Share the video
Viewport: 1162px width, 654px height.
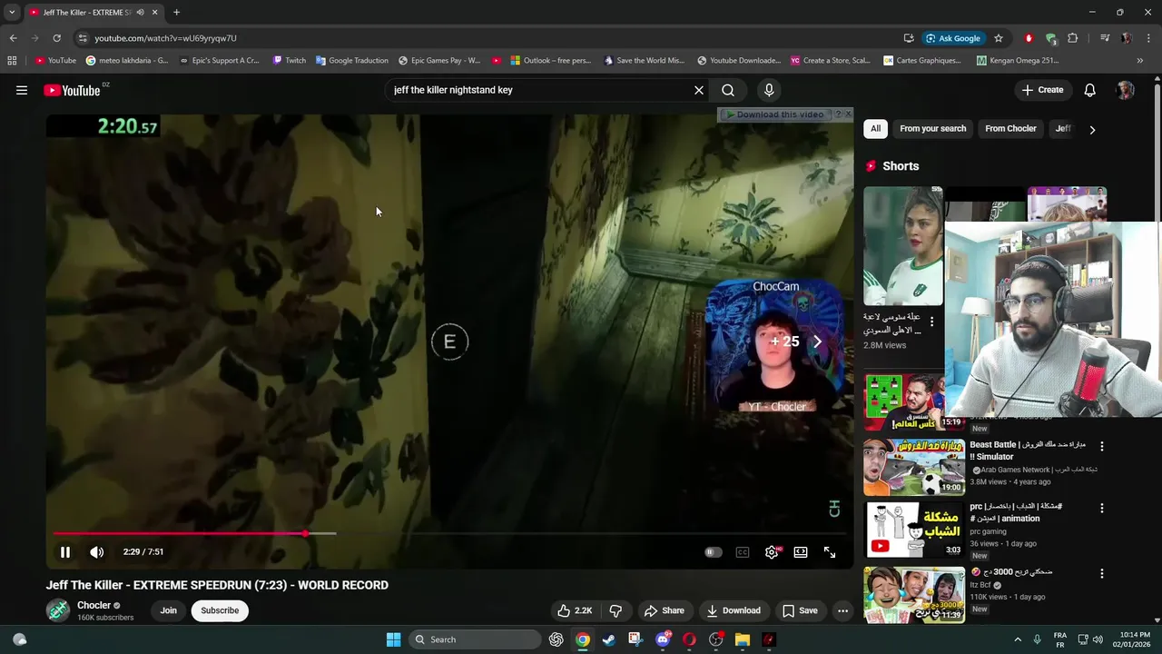point(664,610)
